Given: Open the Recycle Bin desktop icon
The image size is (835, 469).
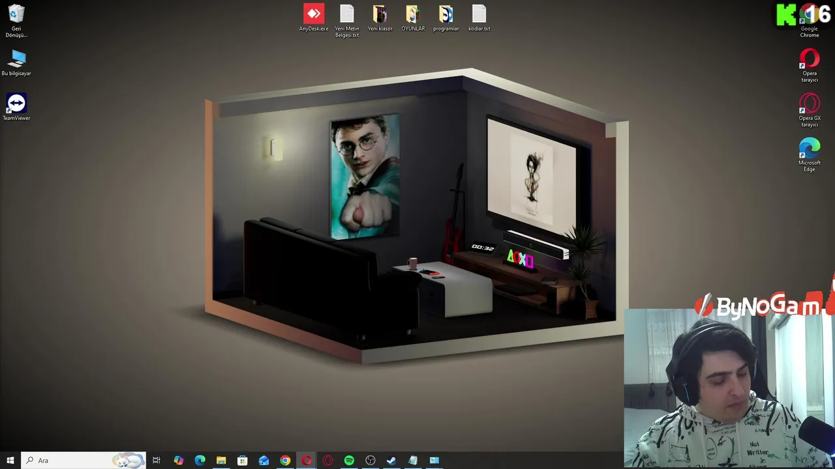Looking at the screenshot, I should [16, 21].
